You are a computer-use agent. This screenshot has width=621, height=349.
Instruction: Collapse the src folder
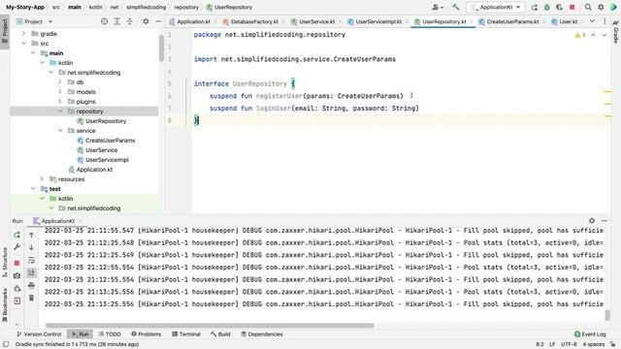tap(23, 43)
